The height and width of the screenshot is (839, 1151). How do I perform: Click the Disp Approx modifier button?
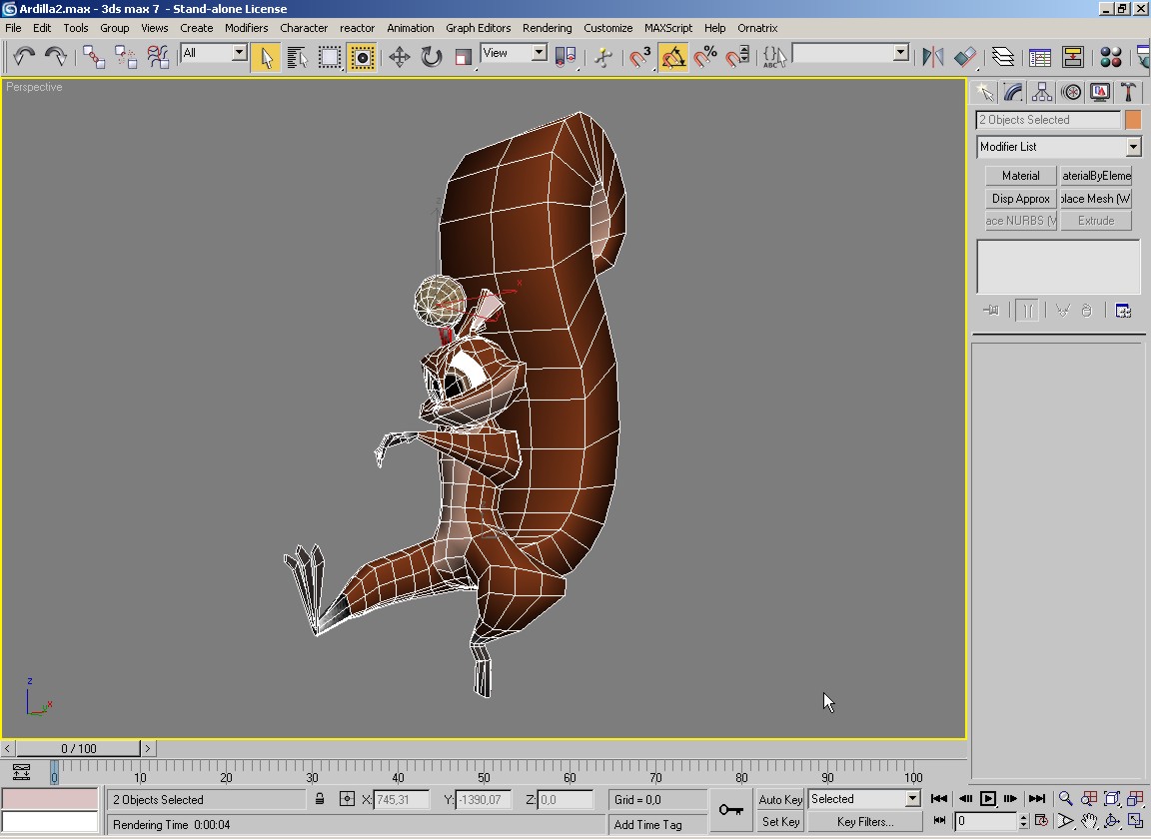click(1020, 199)
